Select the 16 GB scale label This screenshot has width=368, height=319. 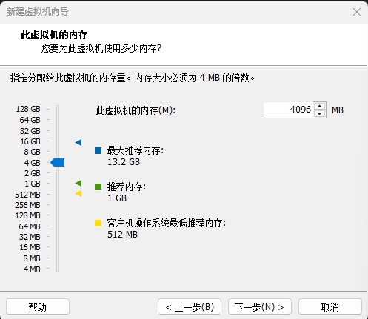(30, 141)
